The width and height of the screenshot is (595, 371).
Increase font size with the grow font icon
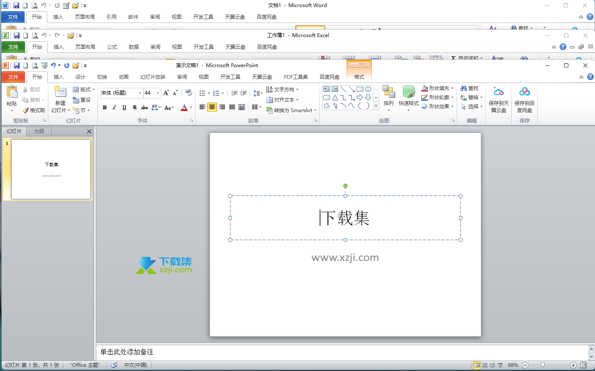166,93
